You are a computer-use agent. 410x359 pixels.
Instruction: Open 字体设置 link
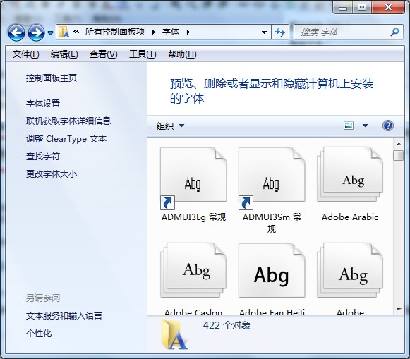click(x=43, y=104)
